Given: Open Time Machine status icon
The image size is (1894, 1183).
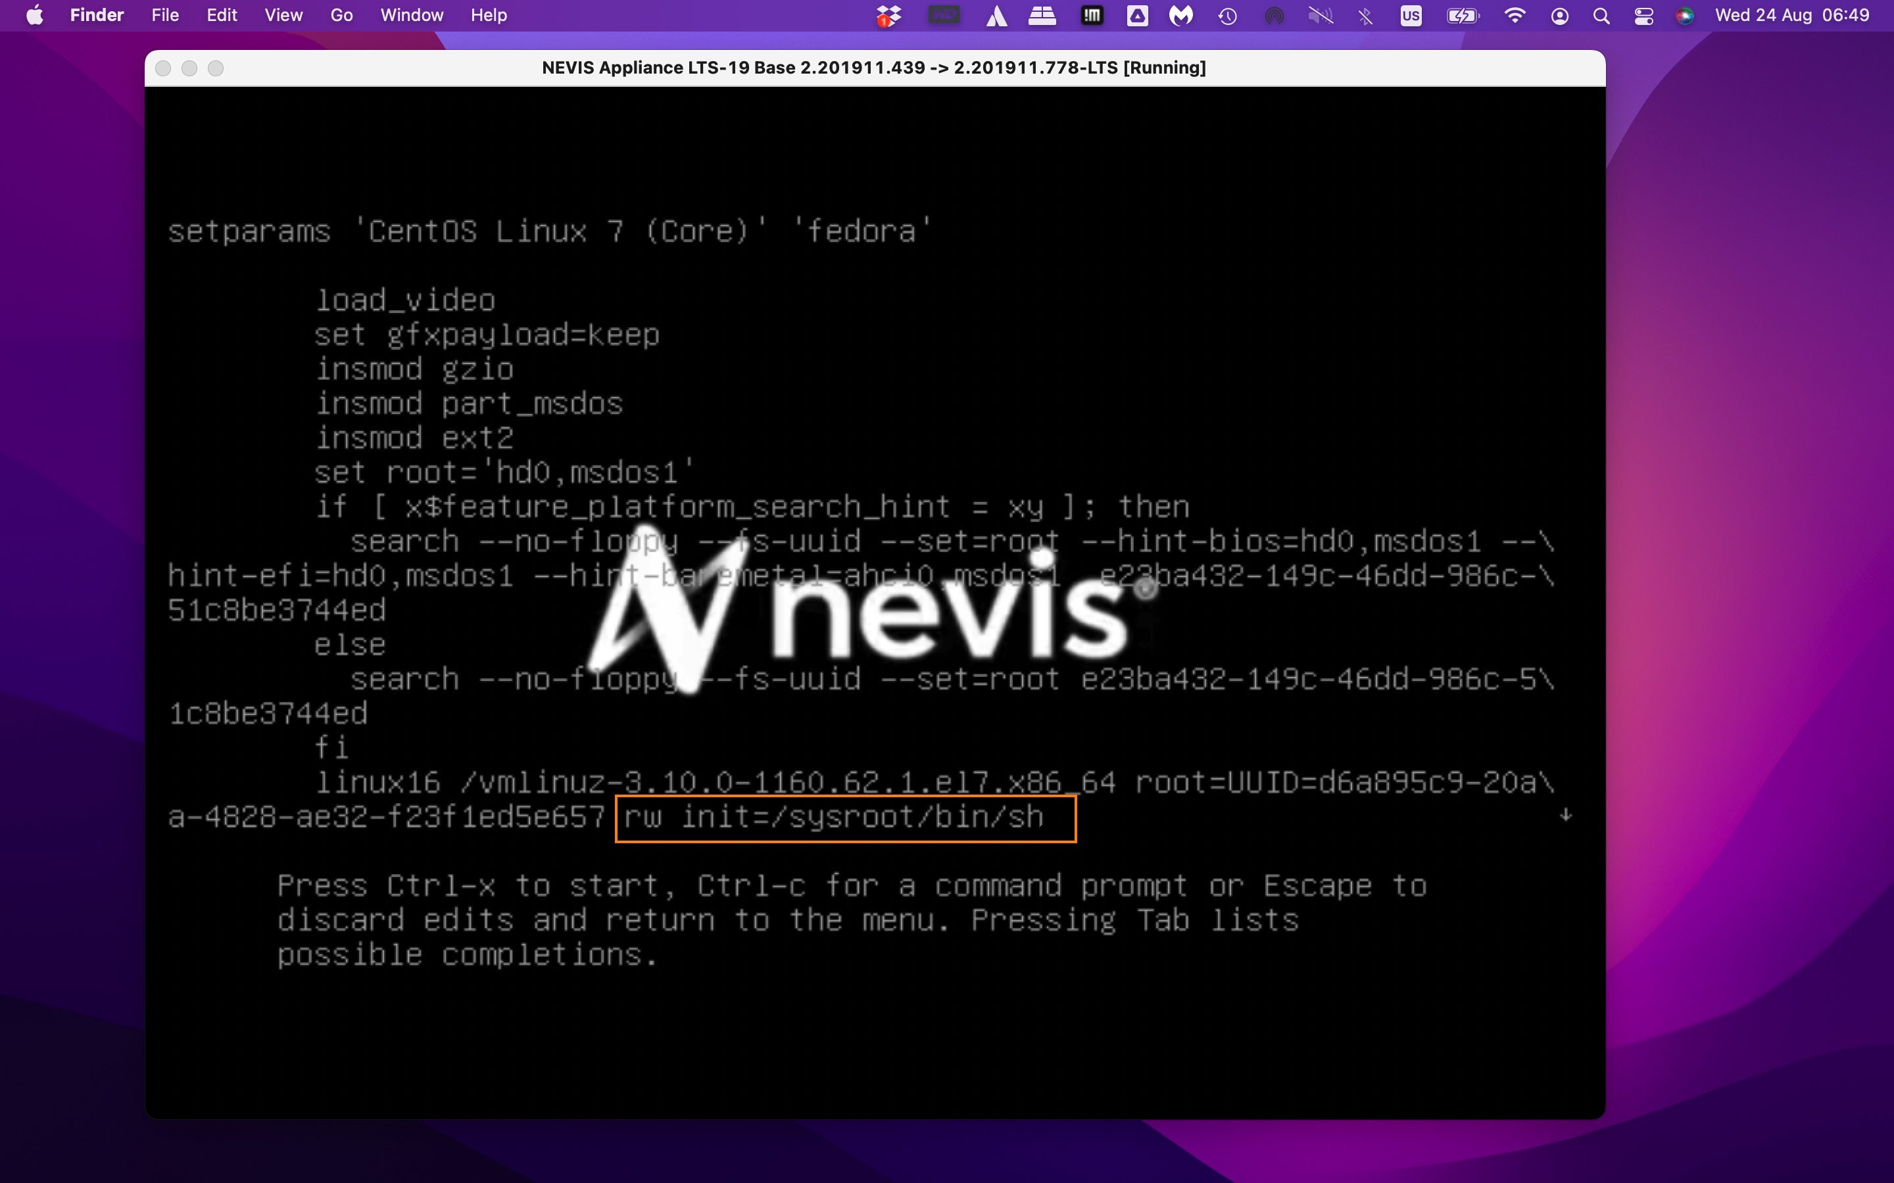Looking at the screenshot, I should (x=1227, y=16).
